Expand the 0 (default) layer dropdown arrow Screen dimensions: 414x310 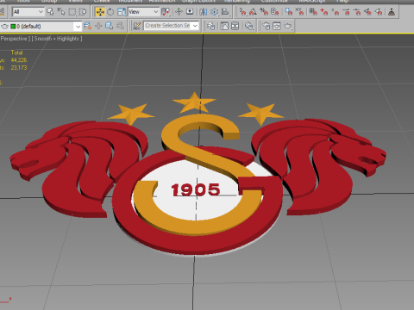pos(78,27)
